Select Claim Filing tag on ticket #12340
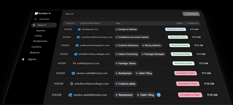Screen dimensions: 233x105 click(144, 73)
